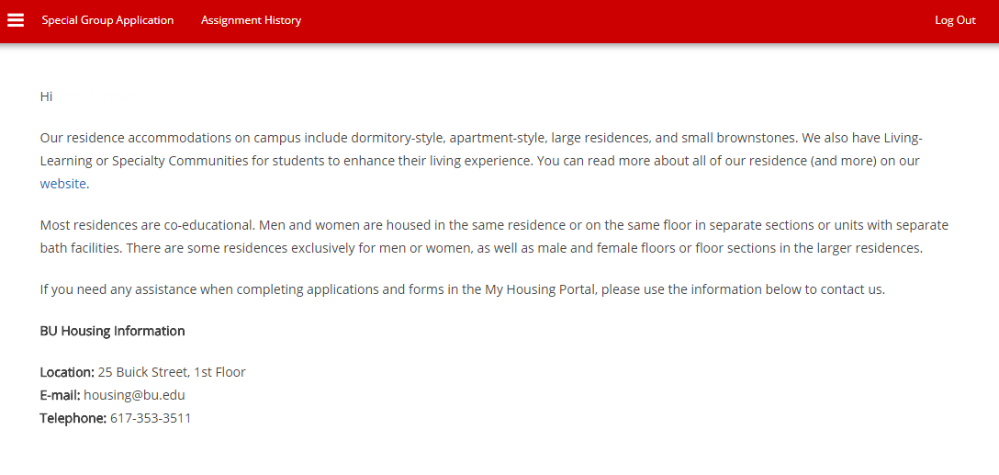Click the housing@bu.edu email address
This screenshot has width=999, height=475.
coord(134,395)
